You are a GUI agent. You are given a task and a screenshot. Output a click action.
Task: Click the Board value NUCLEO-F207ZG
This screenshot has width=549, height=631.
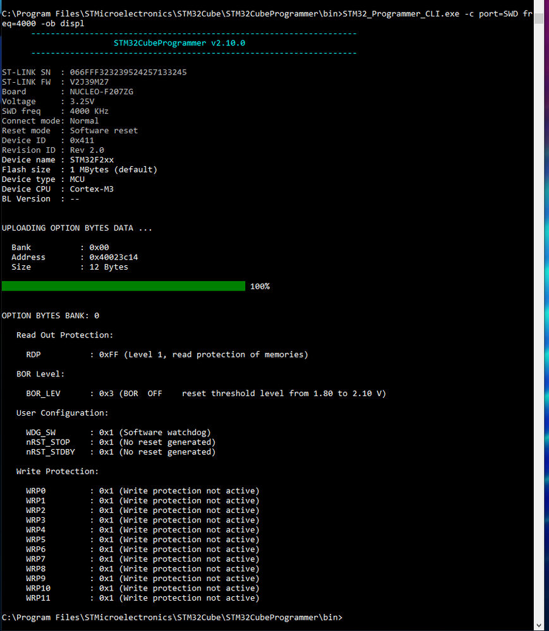102,92
